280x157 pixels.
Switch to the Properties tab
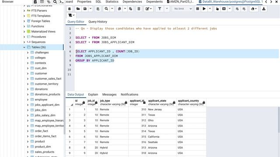click(84, 2)
